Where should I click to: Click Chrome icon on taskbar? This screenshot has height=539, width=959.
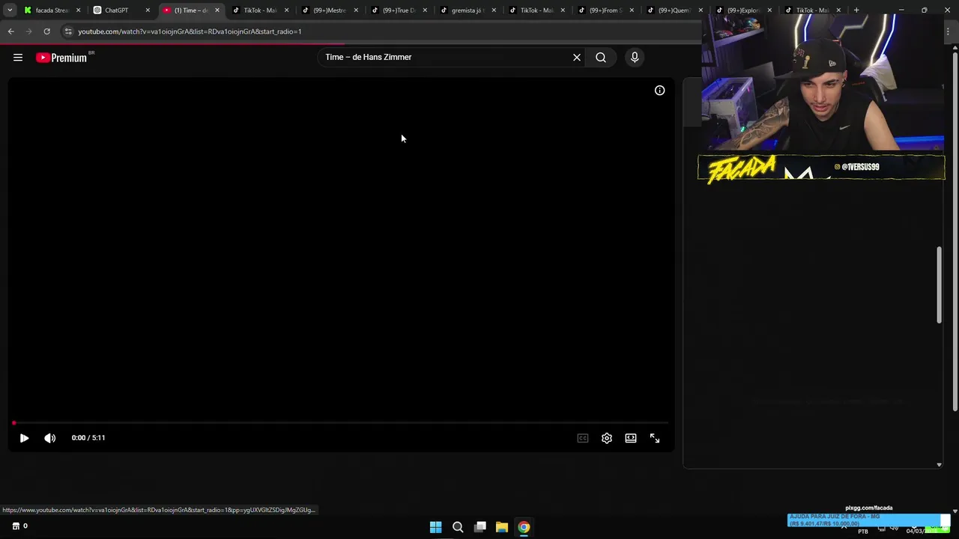click(x=524, y=527)
